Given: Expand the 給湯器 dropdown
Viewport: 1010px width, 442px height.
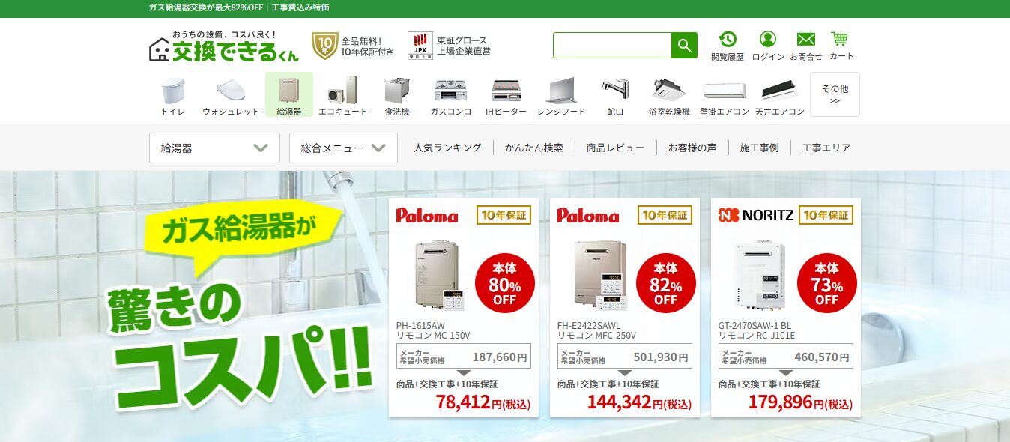Looking at the screenshot, I should pyautogui.click(x=214, y=148).
